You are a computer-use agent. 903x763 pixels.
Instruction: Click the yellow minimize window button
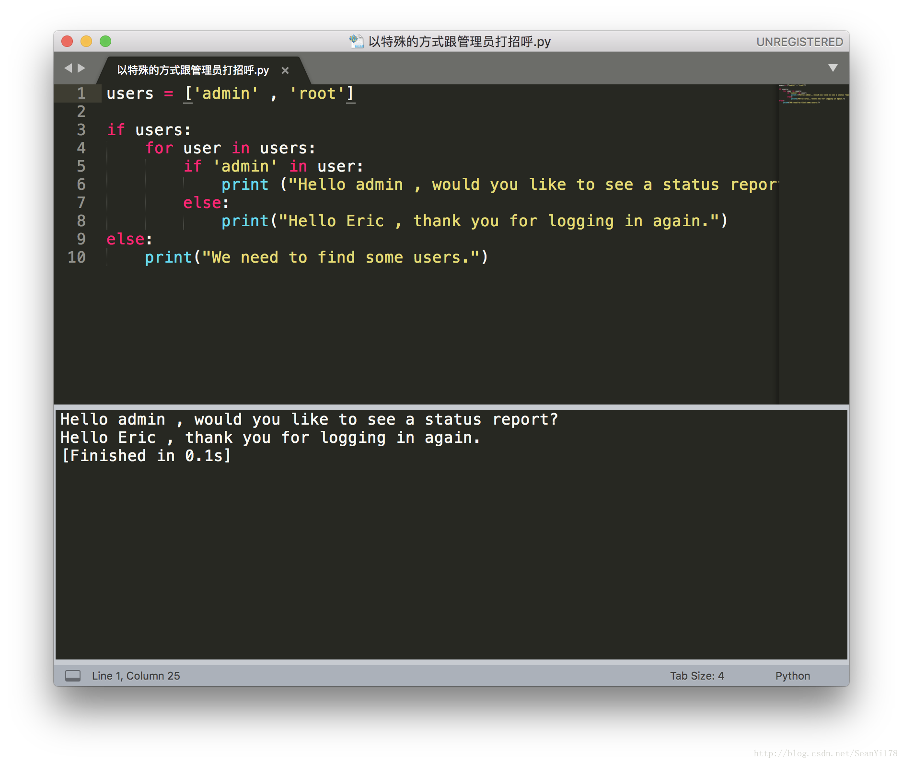pos(86,42)
